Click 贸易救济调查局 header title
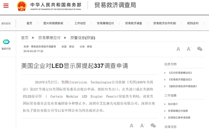Viewport: 209px width, 129px height. click(x=115, y=5)
